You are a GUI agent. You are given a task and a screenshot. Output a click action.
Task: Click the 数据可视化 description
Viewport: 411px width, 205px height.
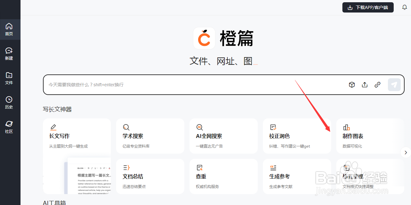(x=352, y=146)
